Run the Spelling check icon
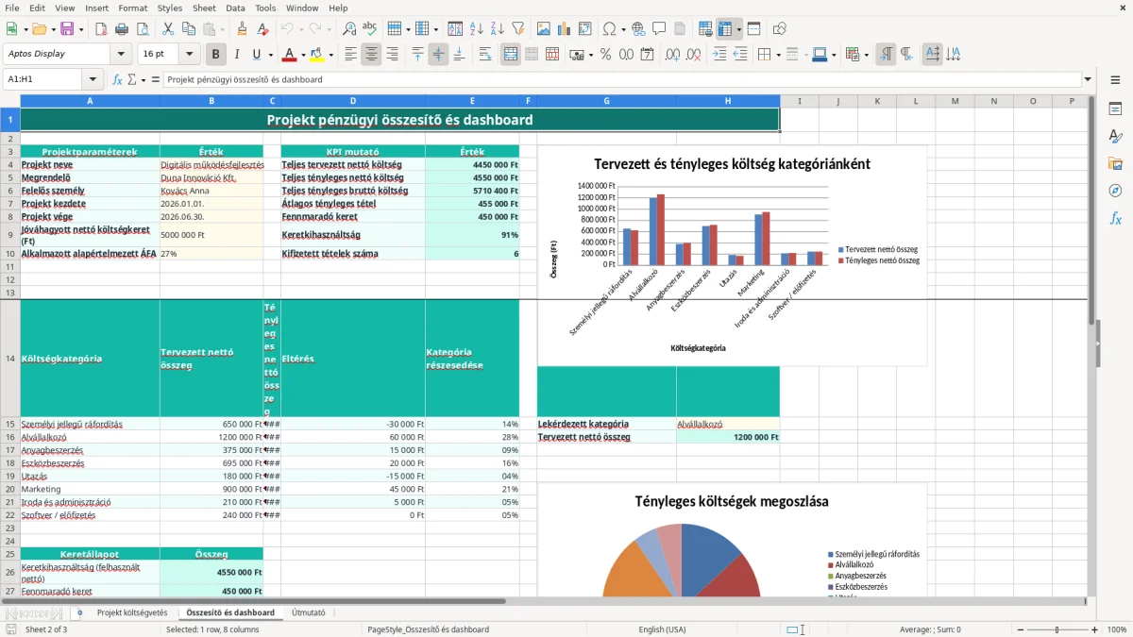The height and width of the screenshot is (637, 1133). [x=370, y=29]
